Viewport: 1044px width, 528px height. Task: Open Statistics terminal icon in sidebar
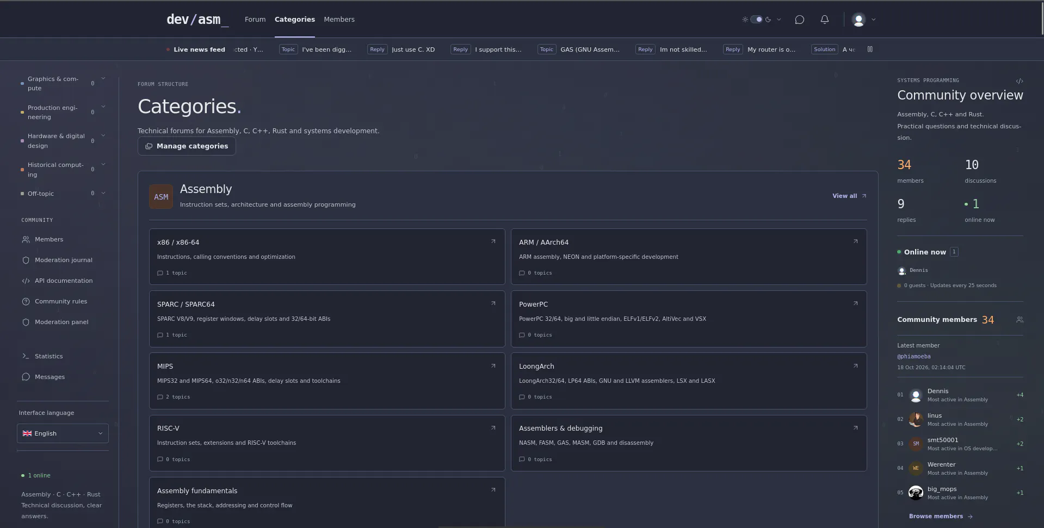(x=26, y=356)
